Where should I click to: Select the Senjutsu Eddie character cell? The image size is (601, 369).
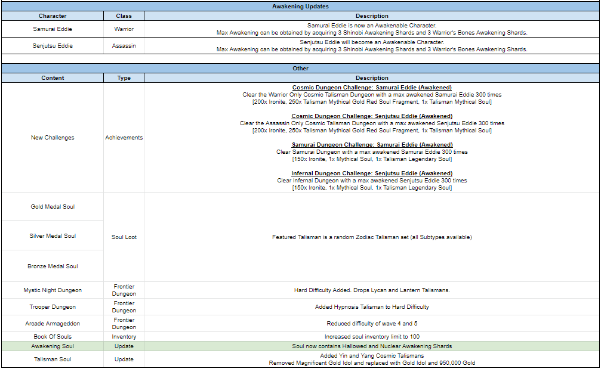(x=53, y=46)
